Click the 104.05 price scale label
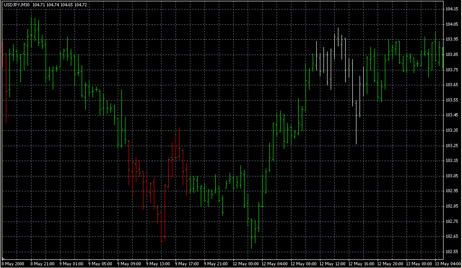The width and height of the screenshot is (462, 268). (452, 24)
